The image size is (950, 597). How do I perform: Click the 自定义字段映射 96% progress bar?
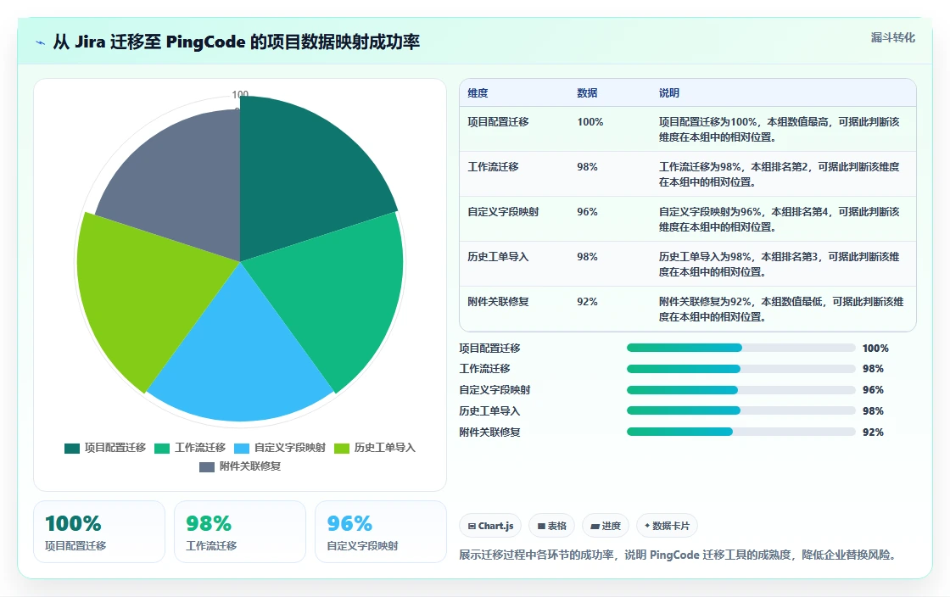pyautogui.click(x=741, y=390)
